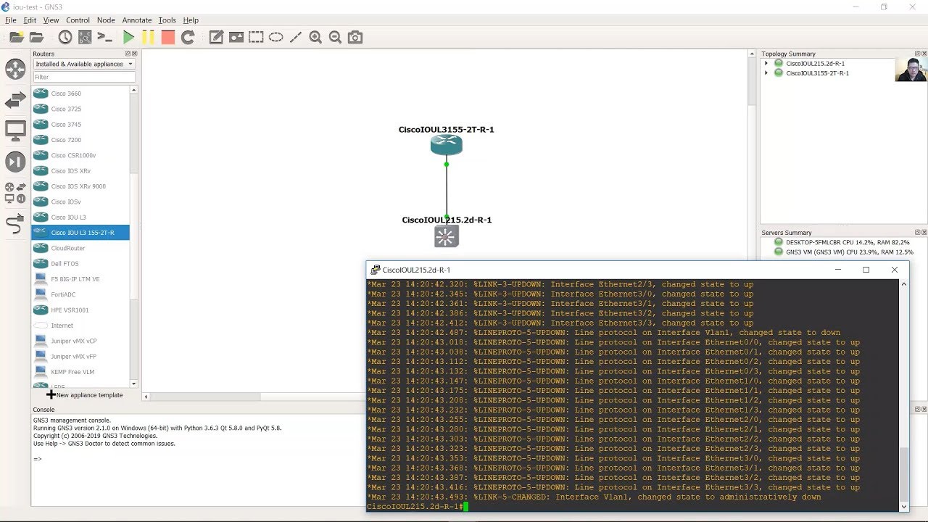Draw a rectangle shape
This screenshot has width=928, height=522.
(x=256, y=37)
